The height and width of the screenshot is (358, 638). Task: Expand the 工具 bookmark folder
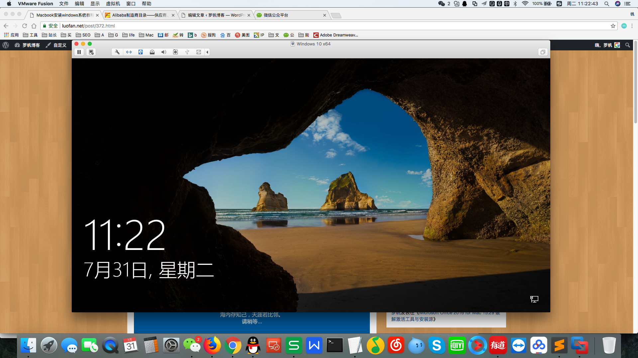coord(30,35)
